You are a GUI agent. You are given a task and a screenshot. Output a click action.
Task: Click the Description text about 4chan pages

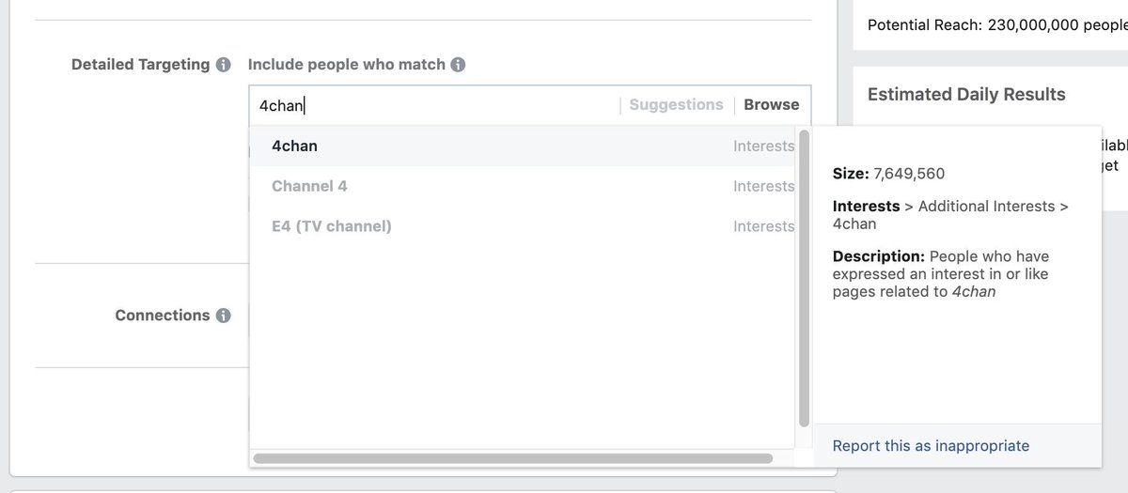point(941,274)
